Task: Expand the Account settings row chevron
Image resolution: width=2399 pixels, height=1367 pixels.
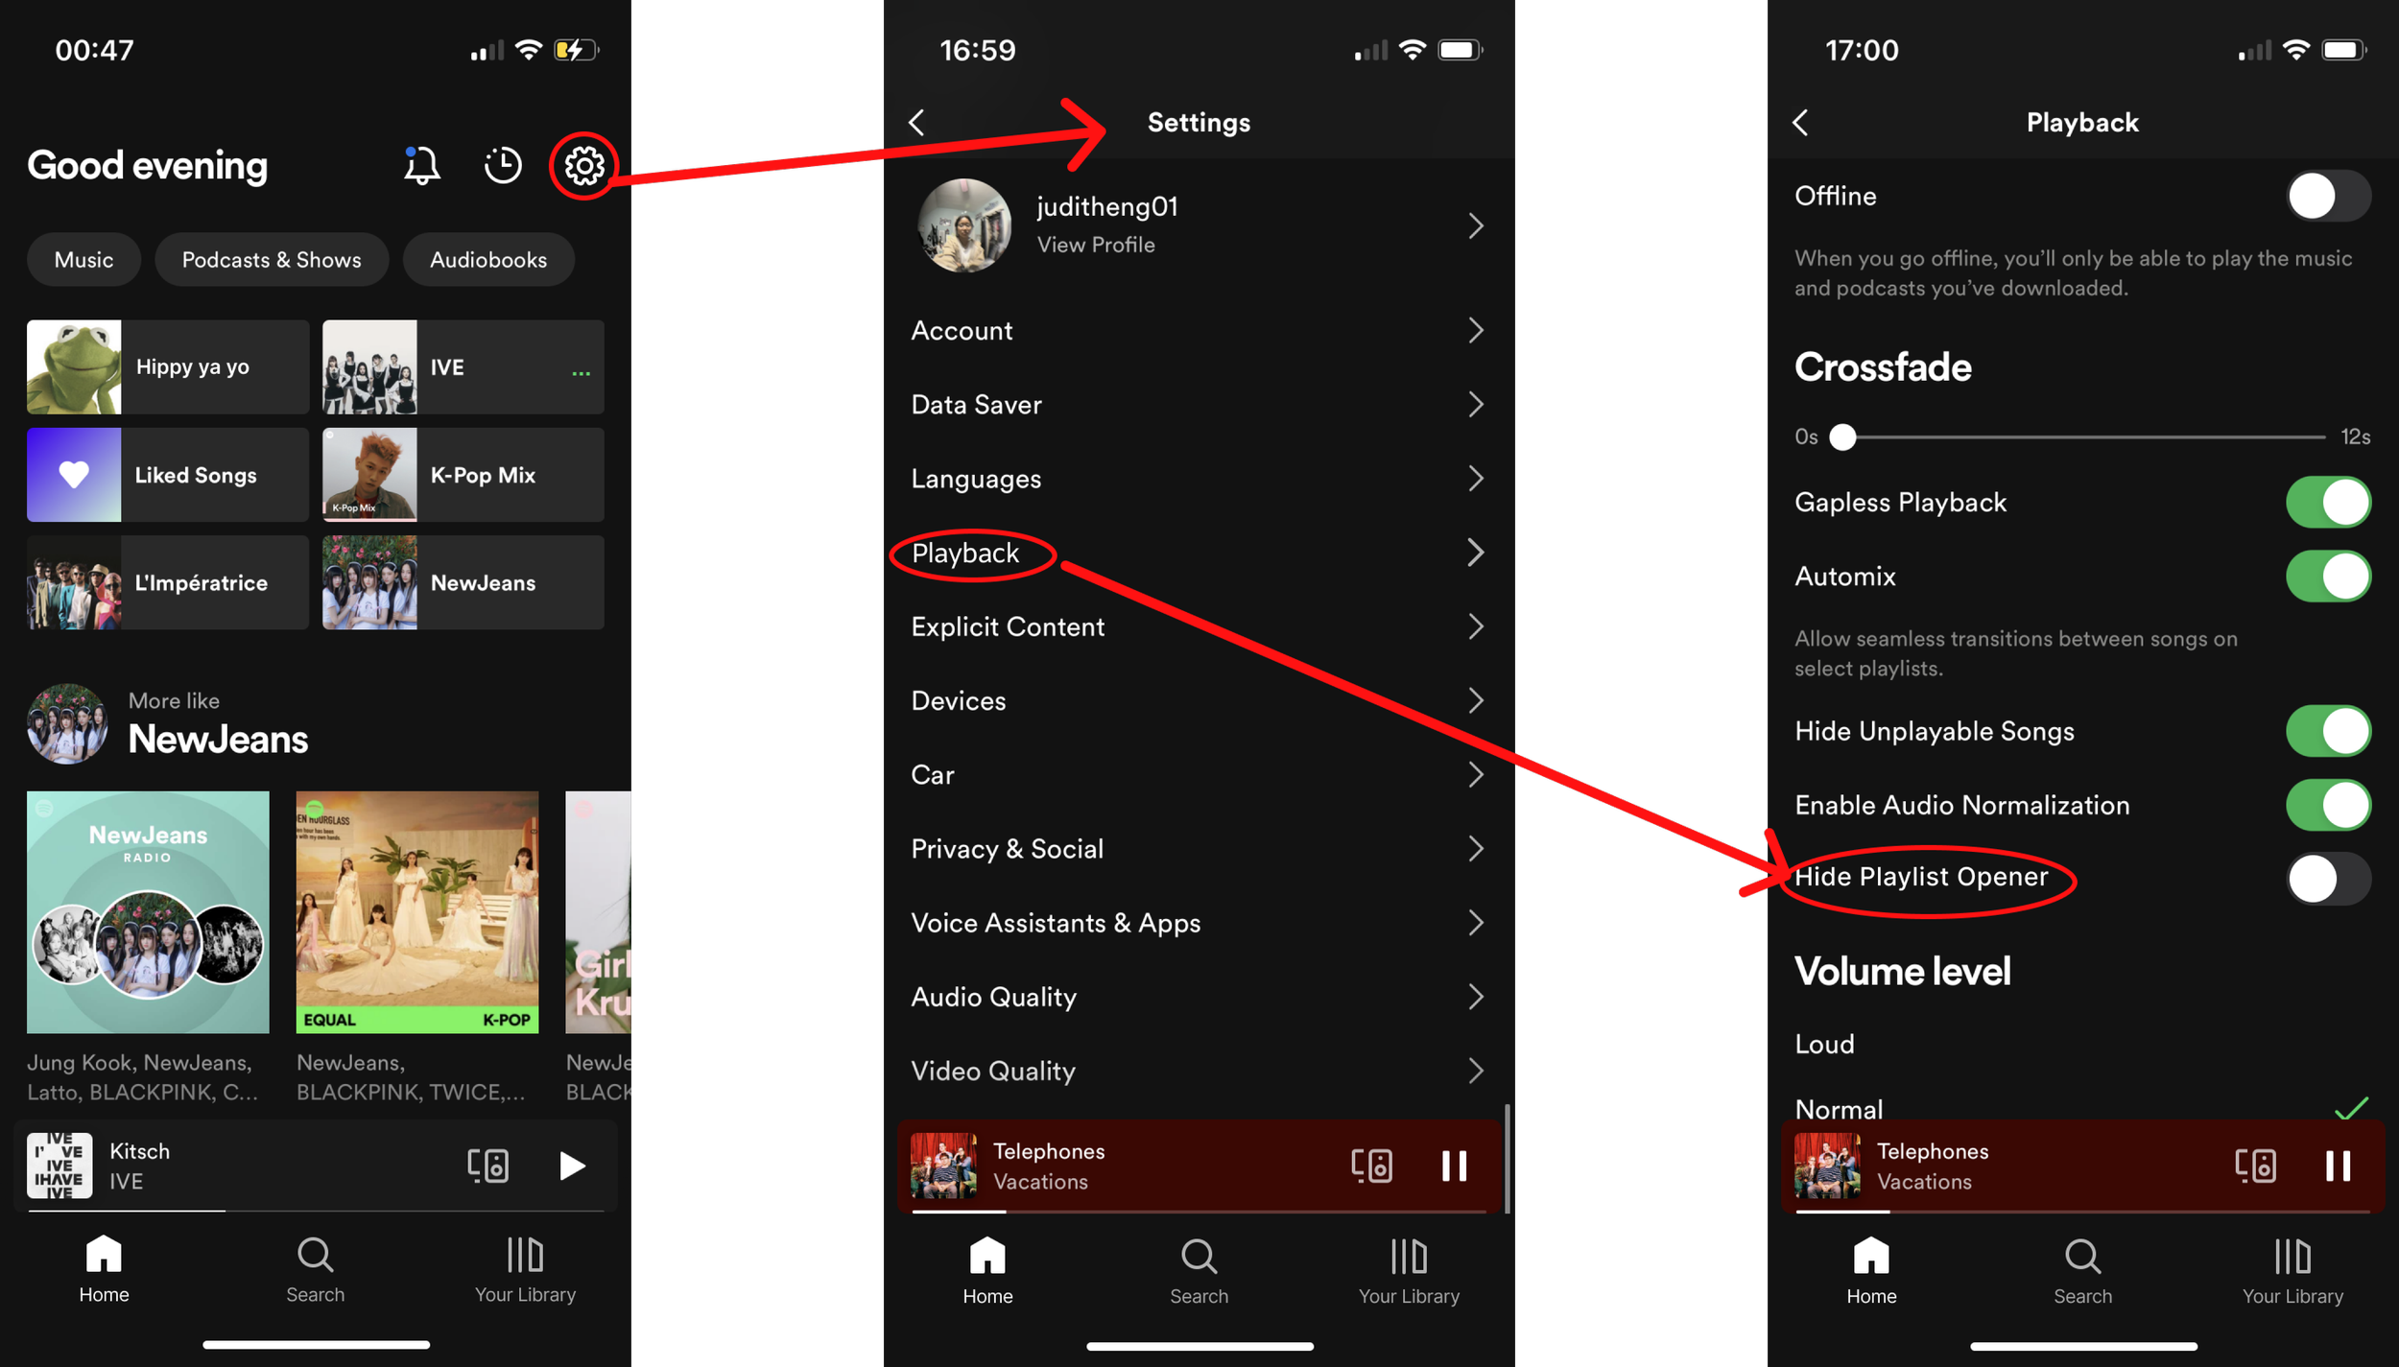Action: (1475, 331)
